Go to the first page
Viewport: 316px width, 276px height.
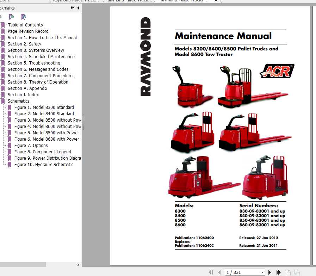point(211,272)
